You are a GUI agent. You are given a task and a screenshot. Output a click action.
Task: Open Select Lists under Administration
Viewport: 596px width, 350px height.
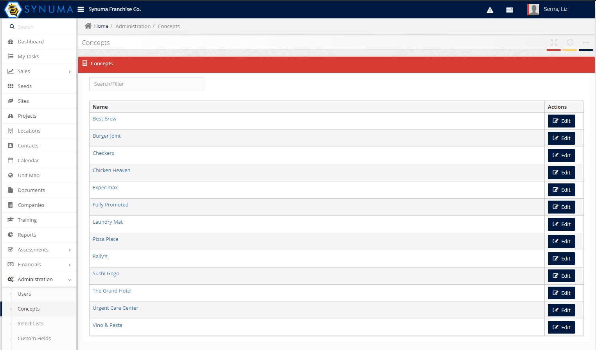(31, 323)
